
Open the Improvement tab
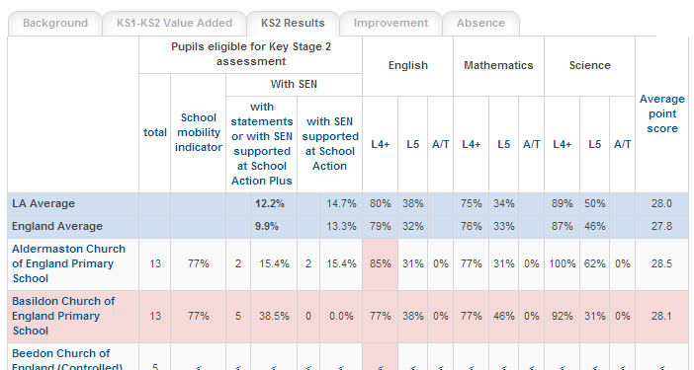click(x=390, y=23)
